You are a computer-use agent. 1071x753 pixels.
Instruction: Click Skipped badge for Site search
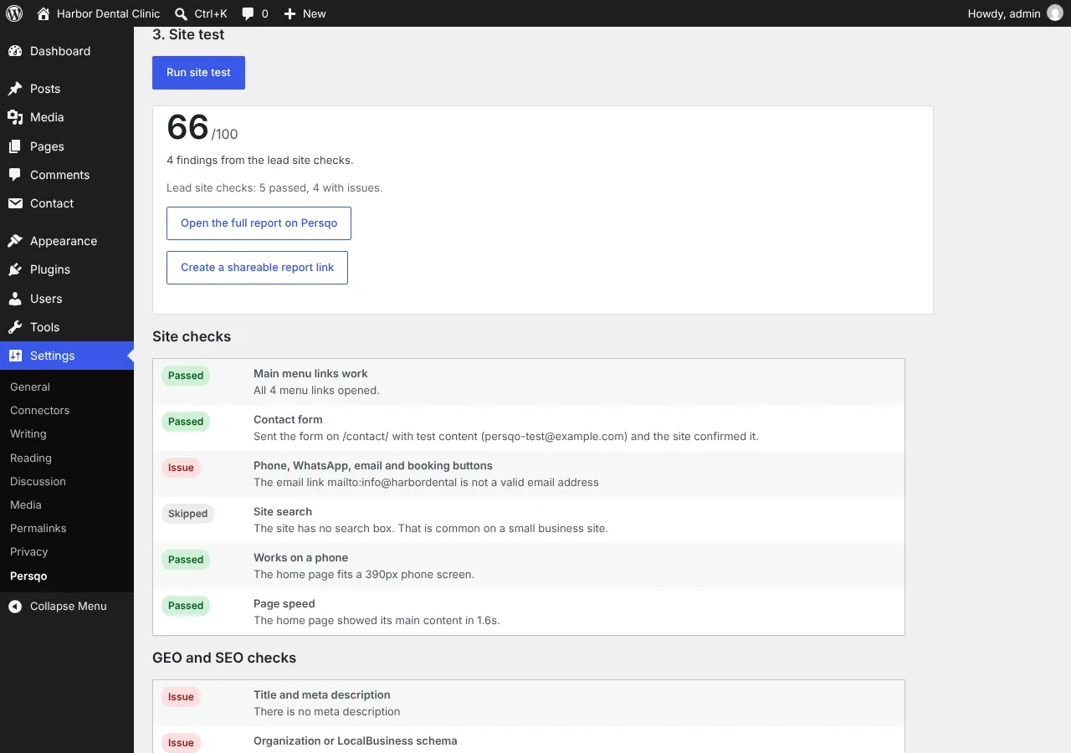coord(187,514)
